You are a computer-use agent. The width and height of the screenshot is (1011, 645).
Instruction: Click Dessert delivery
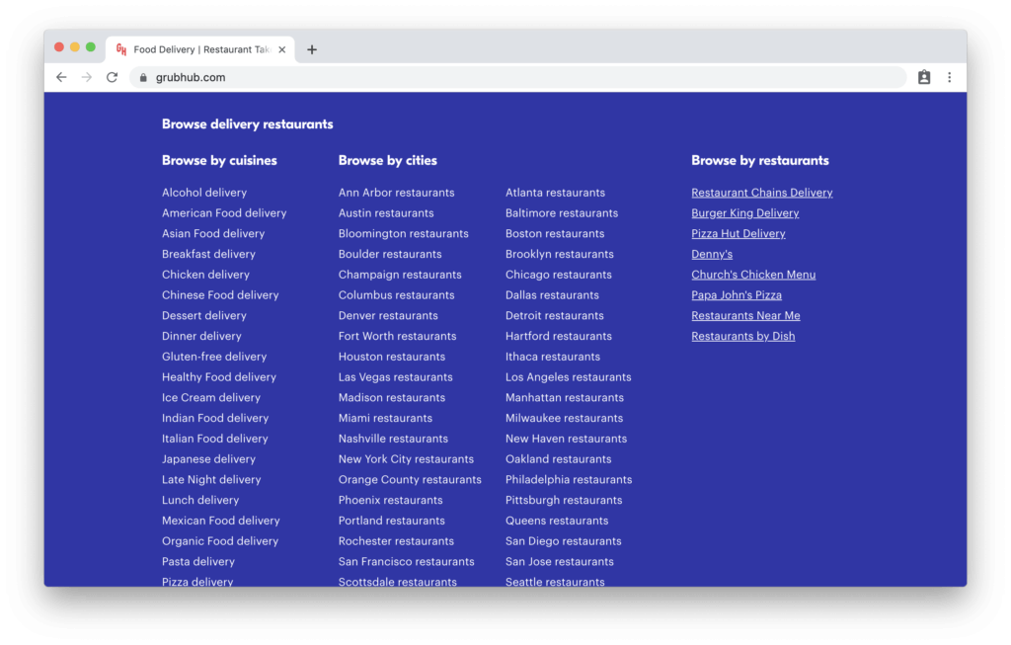[203, 315]
